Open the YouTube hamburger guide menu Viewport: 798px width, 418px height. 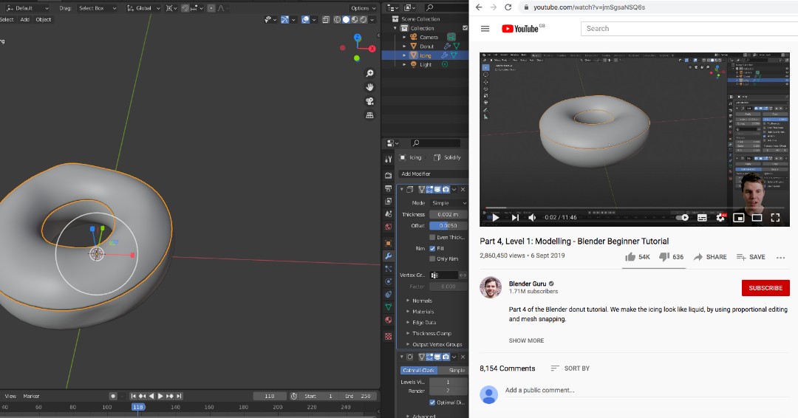click(x=485, y=29)
